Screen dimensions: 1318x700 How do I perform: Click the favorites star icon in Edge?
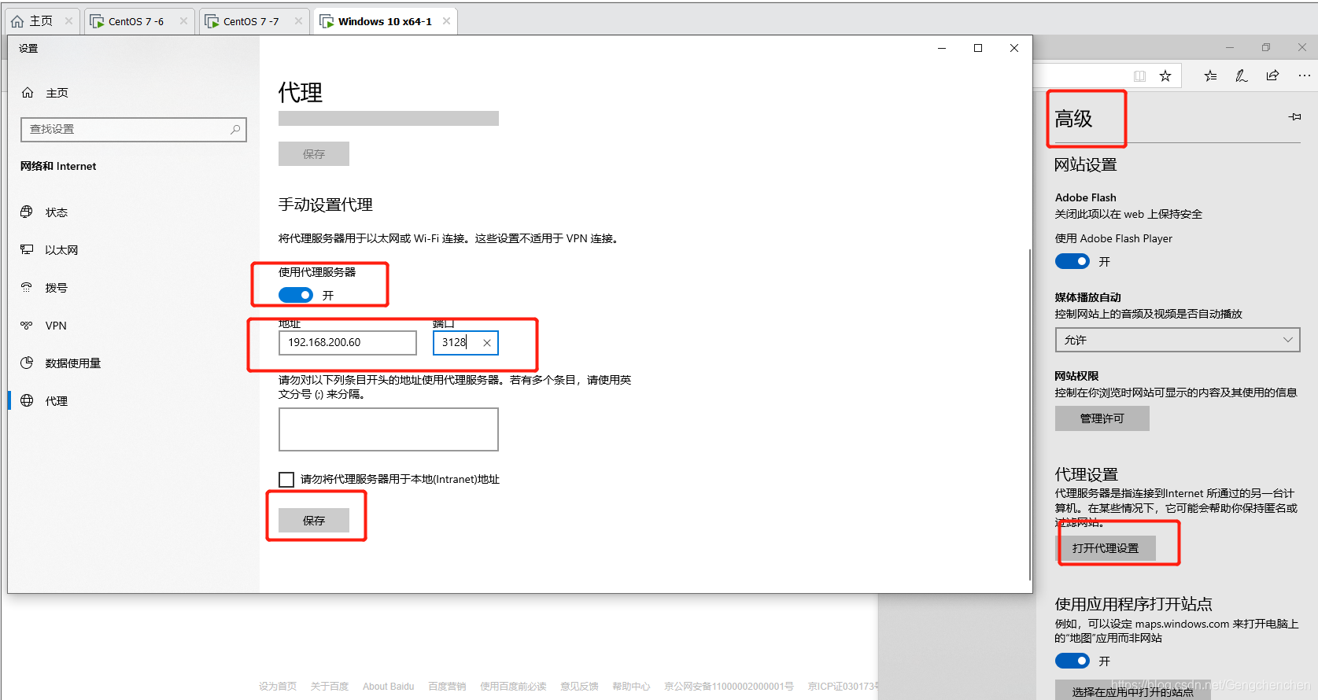[1165, 76]
